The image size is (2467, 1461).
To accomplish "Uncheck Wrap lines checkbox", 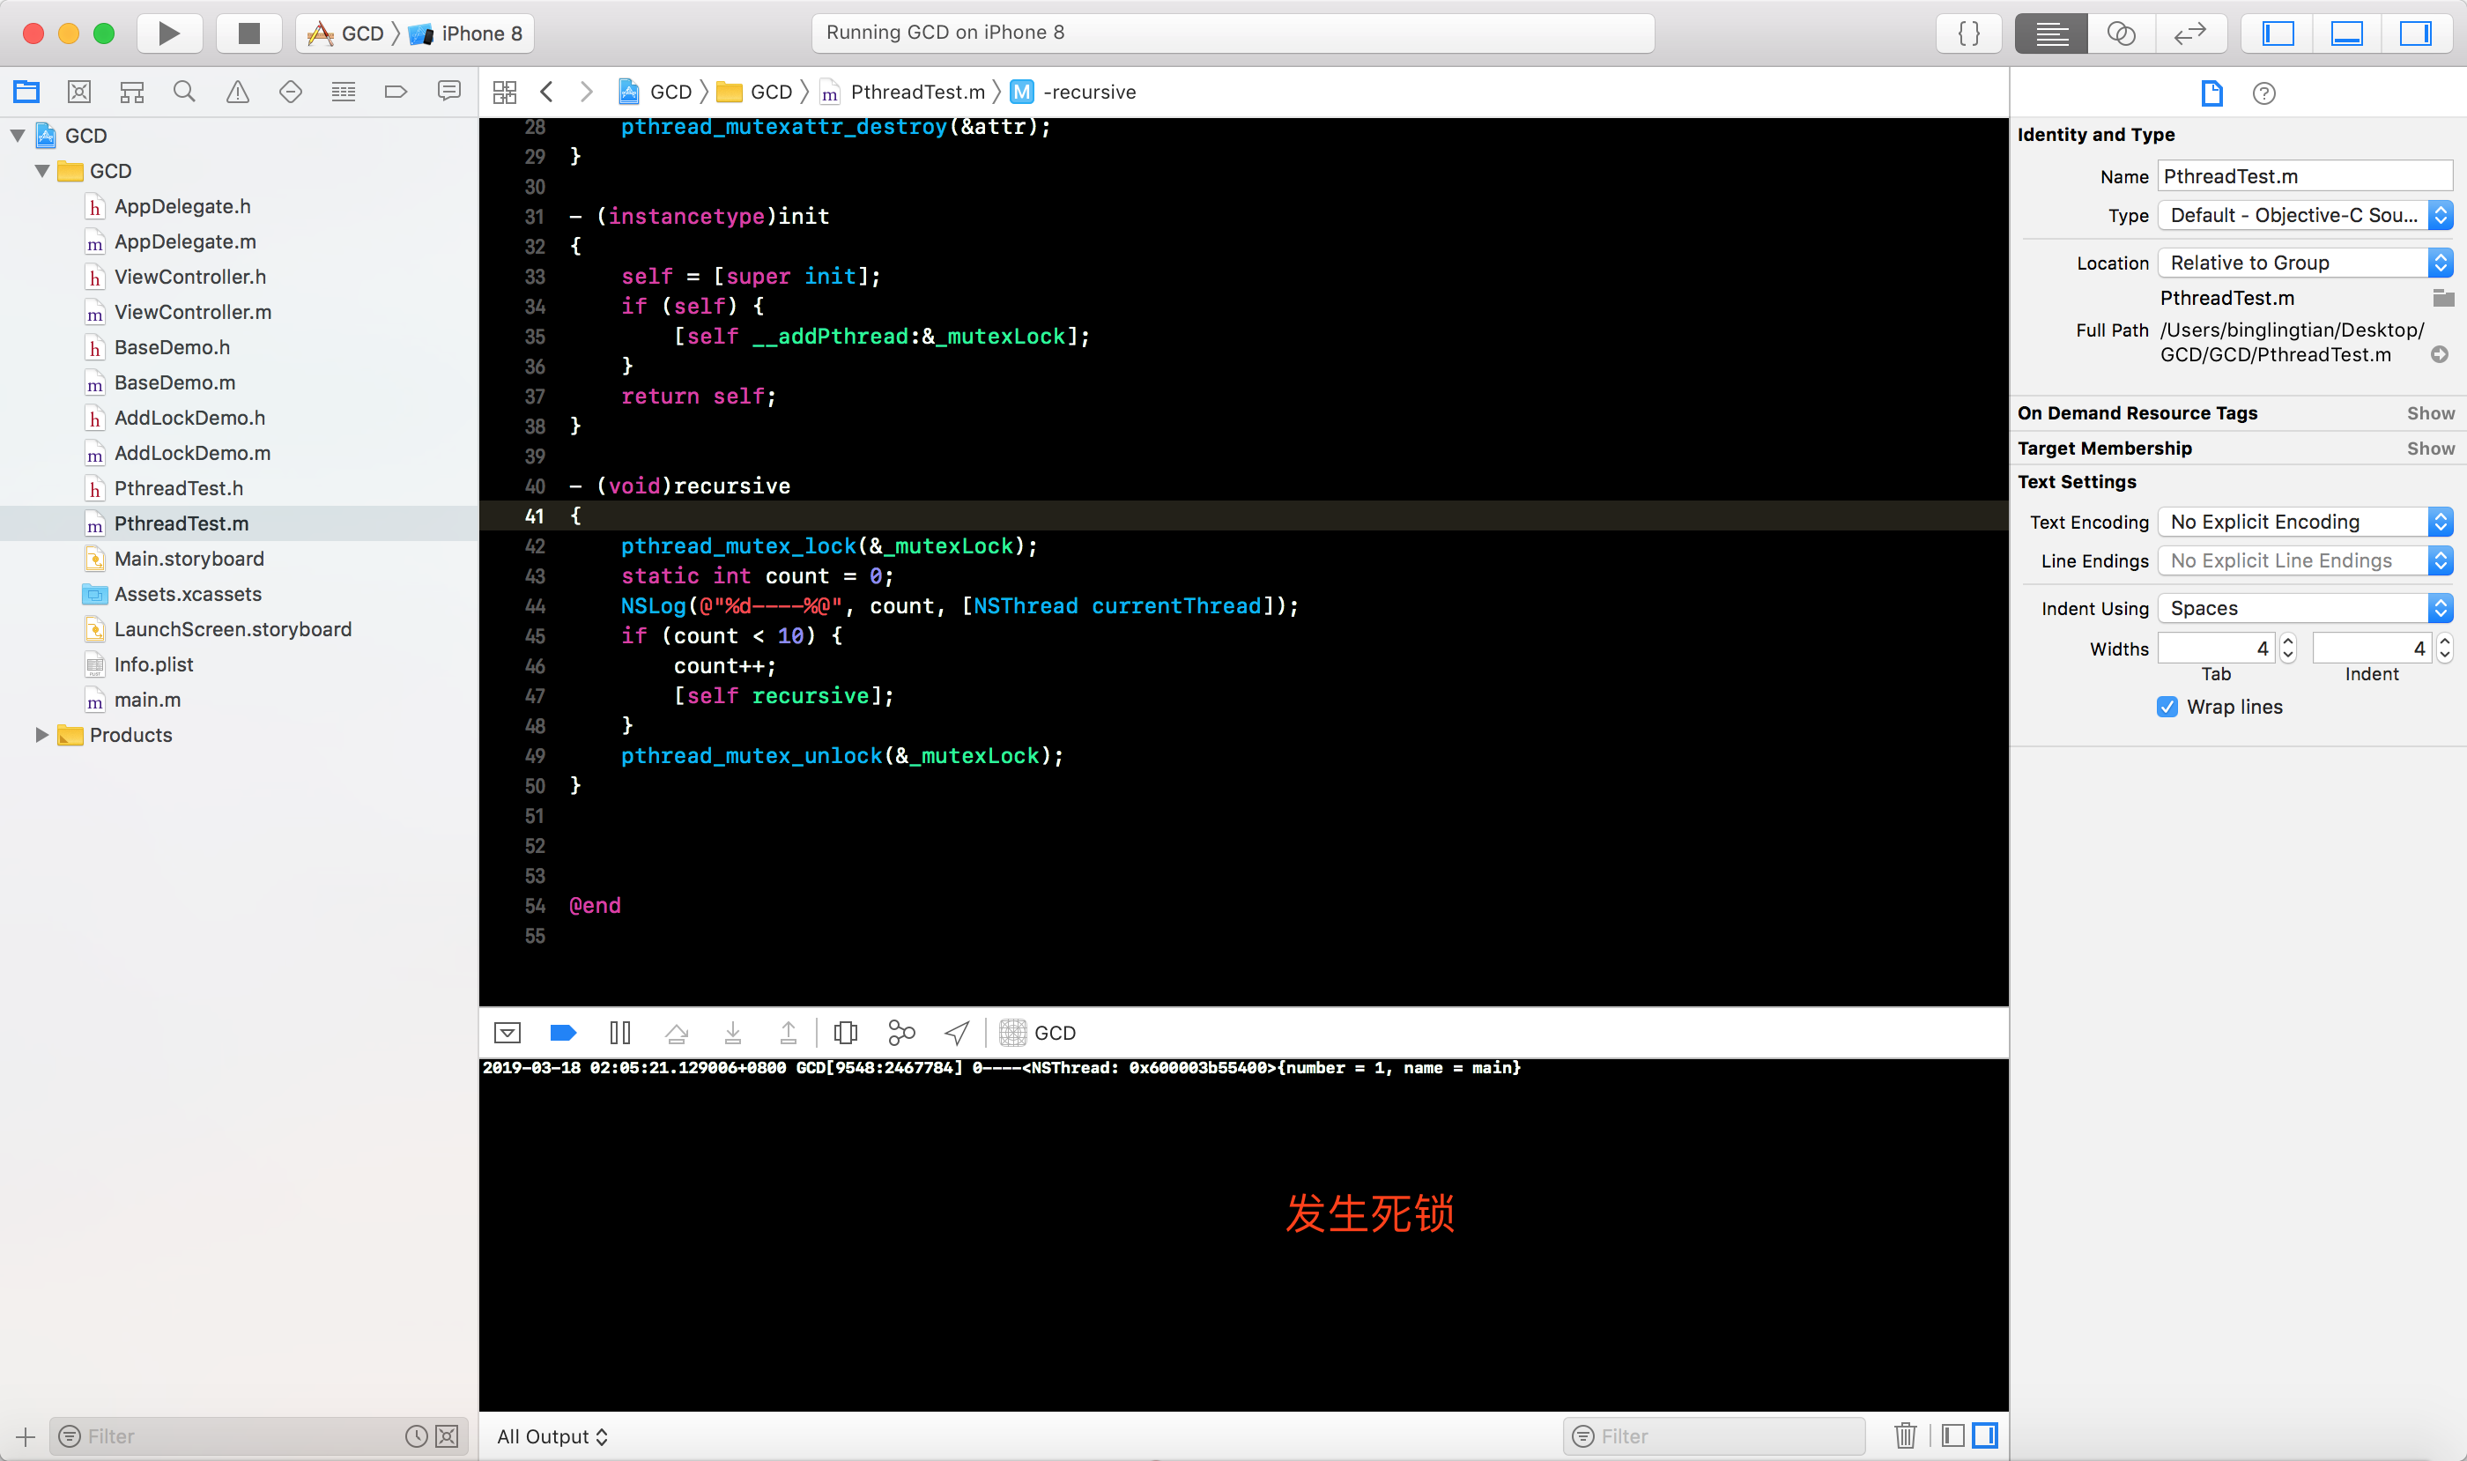I will tap(2167, 707).
